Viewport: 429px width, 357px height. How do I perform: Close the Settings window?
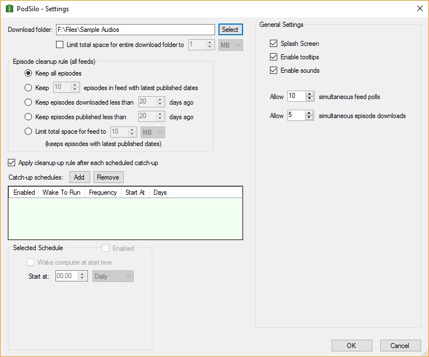click(419, 9)
